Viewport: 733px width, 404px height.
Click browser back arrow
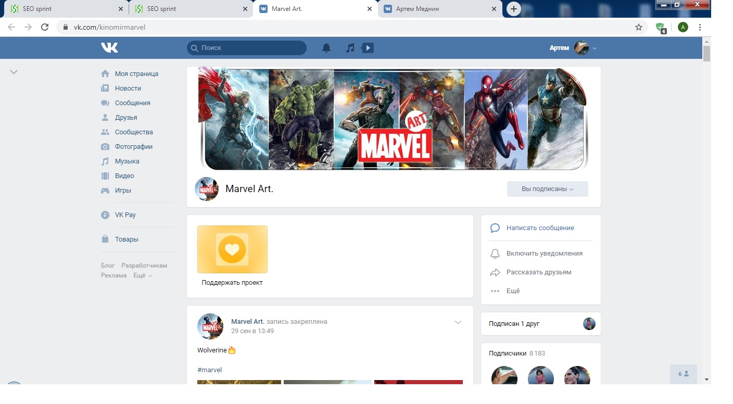(11, 27)
